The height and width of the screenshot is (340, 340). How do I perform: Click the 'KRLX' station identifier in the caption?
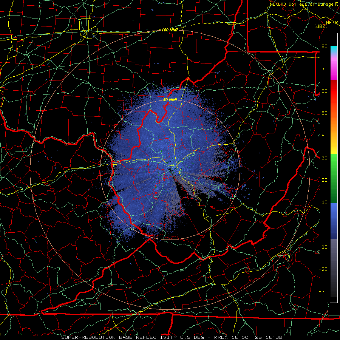coord(222,337)
